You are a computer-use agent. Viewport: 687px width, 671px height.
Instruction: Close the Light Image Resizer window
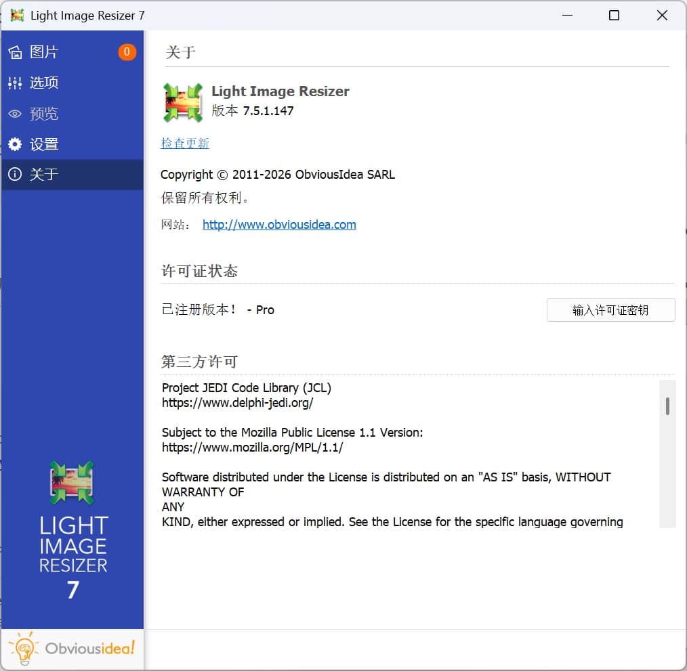(x=662, y=15)
